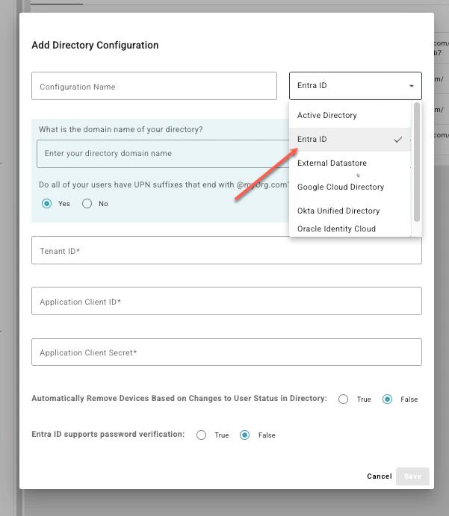Click the dropdown list scrollbar
Image resolution: width=449 pixels, height=516 pixels.
point(417,162)
